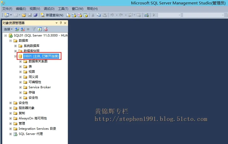Open the 调试(D) menu
The height and width of the screenshot is (144, 228).
click(49, 9)
